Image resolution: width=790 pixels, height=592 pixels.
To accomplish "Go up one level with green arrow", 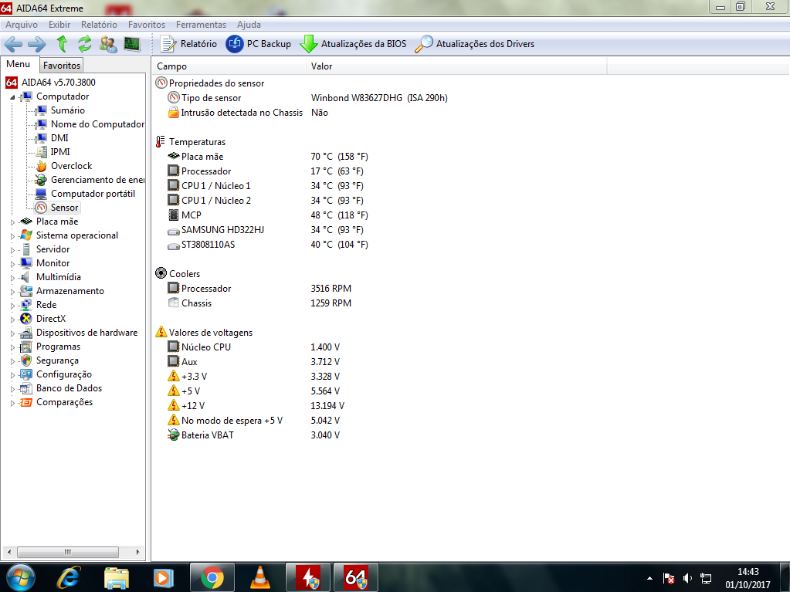I will coord(62,44).
